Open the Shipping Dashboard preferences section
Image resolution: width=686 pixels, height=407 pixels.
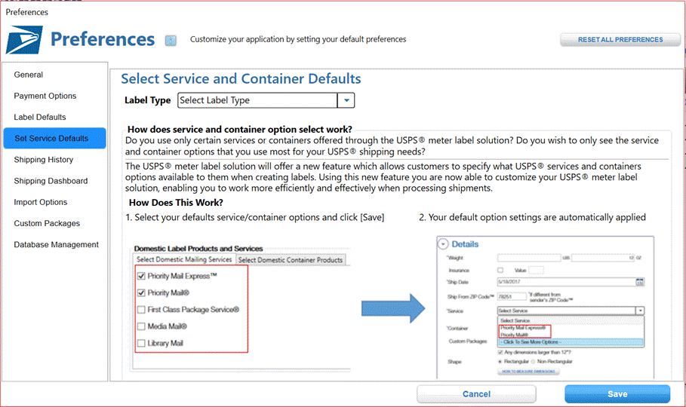(51, 181)
